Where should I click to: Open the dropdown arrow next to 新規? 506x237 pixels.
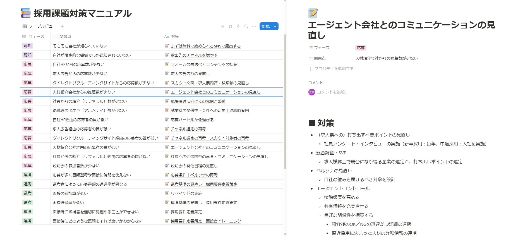[275, 26]
